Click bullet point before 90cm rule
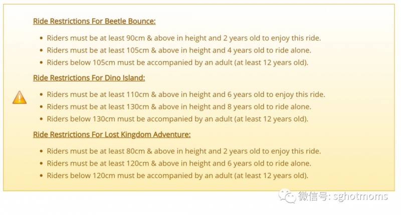Image resolution: width=401 pixels, height=215 pixels. tap(41, 38)
